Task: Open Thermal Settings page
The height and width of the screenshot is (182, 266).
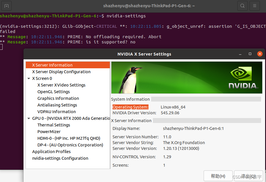Action: coord(54,125)
